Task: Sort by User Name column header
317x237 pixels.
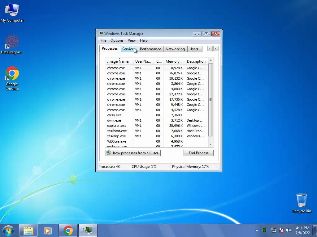Action: [x=143, y=61]
